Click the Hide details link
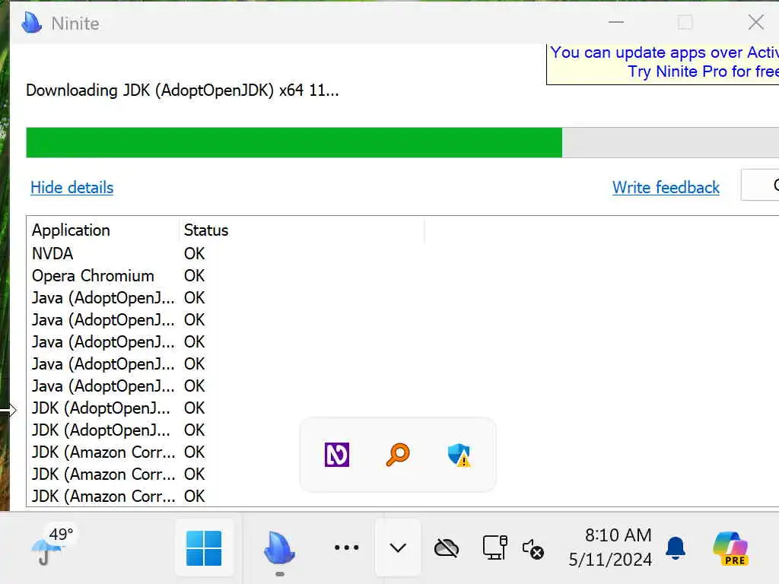 click(x=72, y=188)
